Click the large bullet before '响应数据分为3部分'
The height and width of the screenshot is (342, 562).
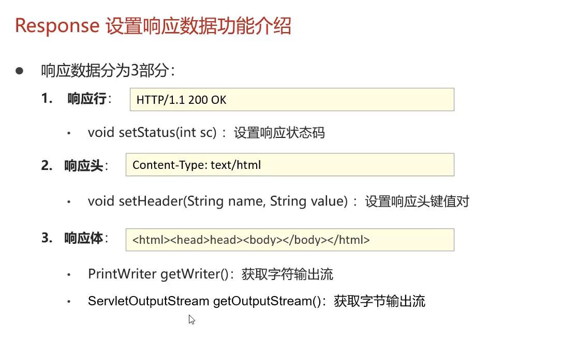point(19,71)
